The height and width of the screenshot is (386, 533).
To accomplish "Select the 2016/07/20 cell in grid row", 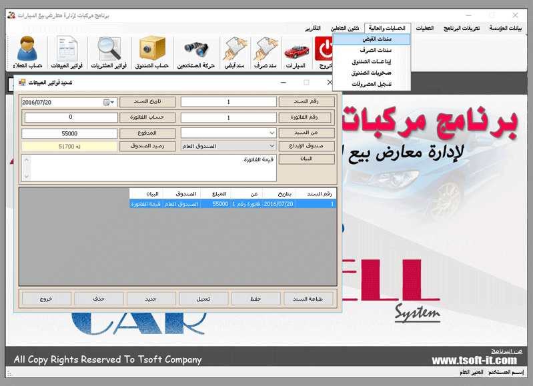I will click(x=279, y=204).
